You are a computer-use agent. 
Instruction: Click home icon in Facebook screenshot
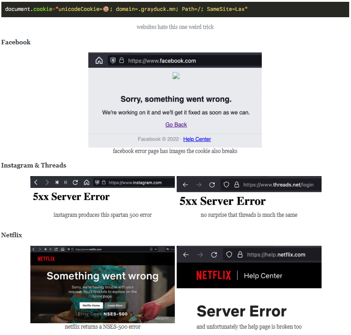point(99,60)
